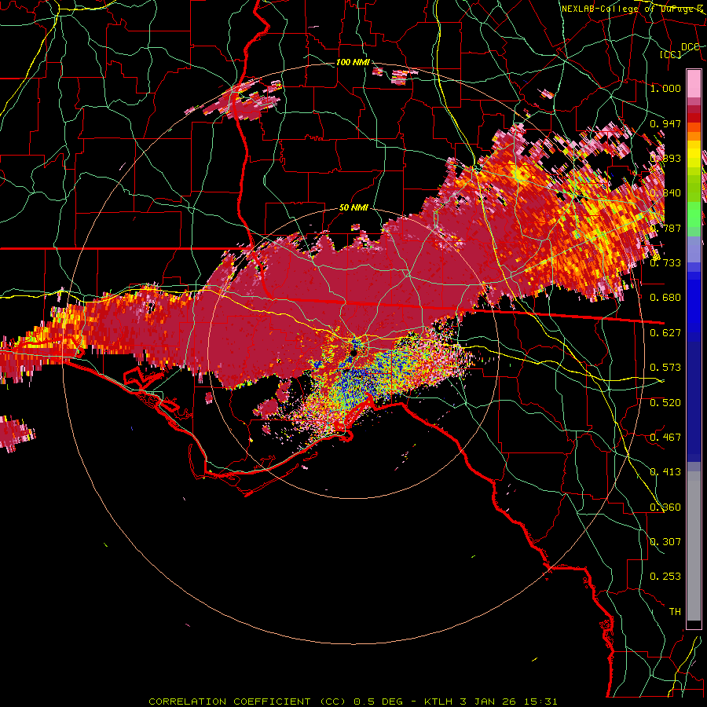This screenshot has height=707, width=707.
Task: Click the 50 NMI range ring label
Action: pos(353,207)
